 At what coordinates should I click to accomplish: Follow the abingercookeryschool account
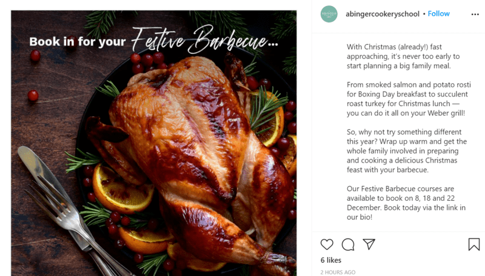(438, 13)
